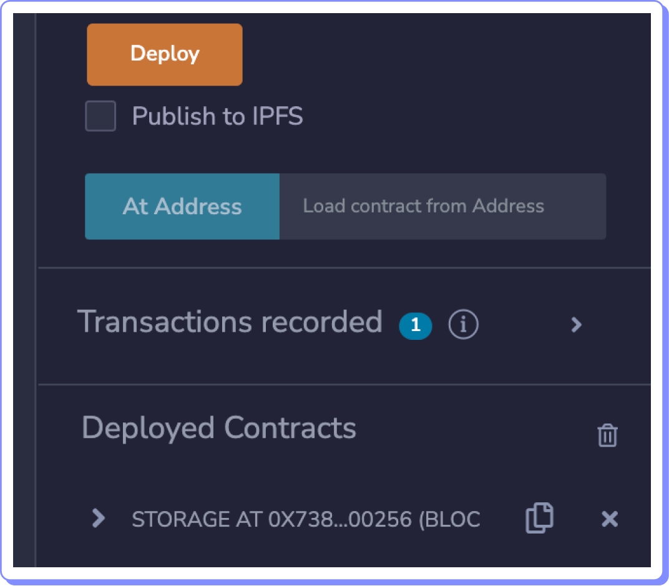The image size is (669, 586).
Task: Click the Publish to IPFS label text
Action: (x=217, y=117)
